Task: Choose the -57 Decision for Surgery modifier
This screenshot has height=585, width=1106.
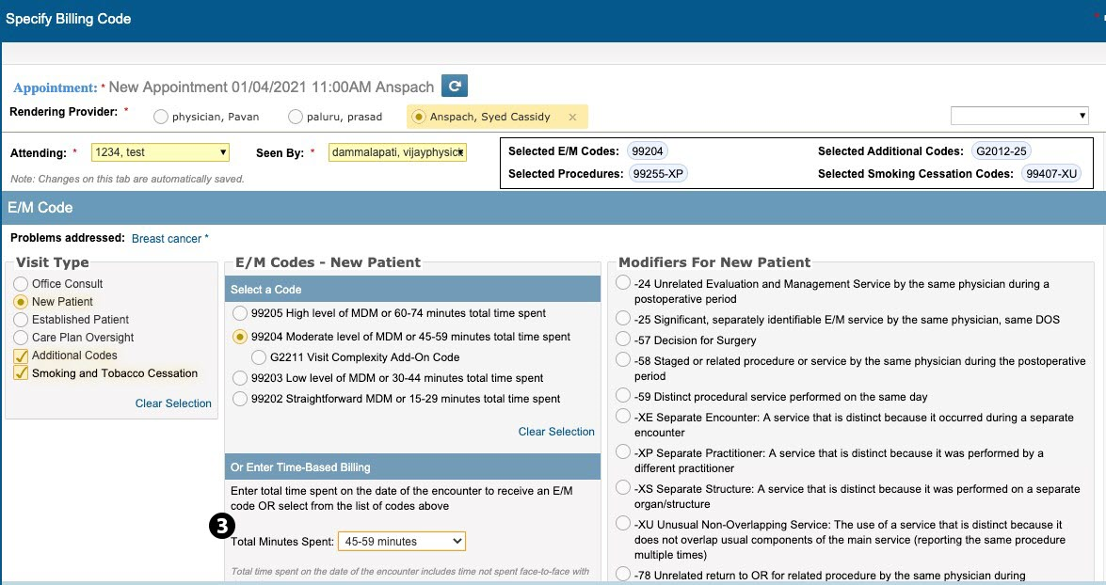Action: pos(623,340)
